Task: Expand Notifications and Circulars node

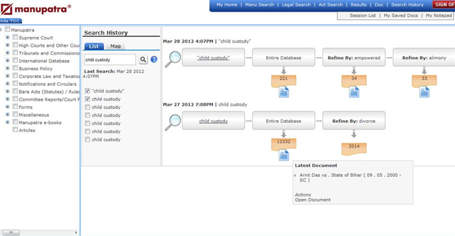Action: coord(8,84)
